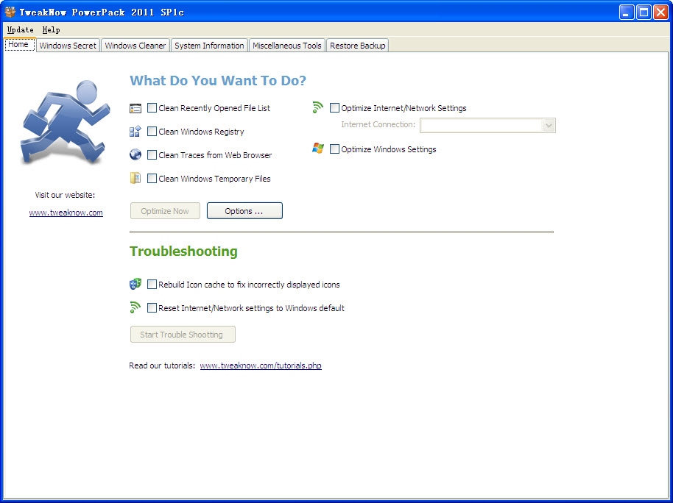This screenshot has height=503, width=673.
Task: Click the temporary files folder icon
Action: pyautogui.click(x=135, y=178)
